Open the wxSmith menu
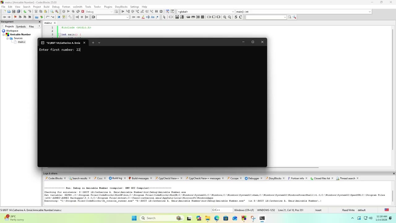 78,7
